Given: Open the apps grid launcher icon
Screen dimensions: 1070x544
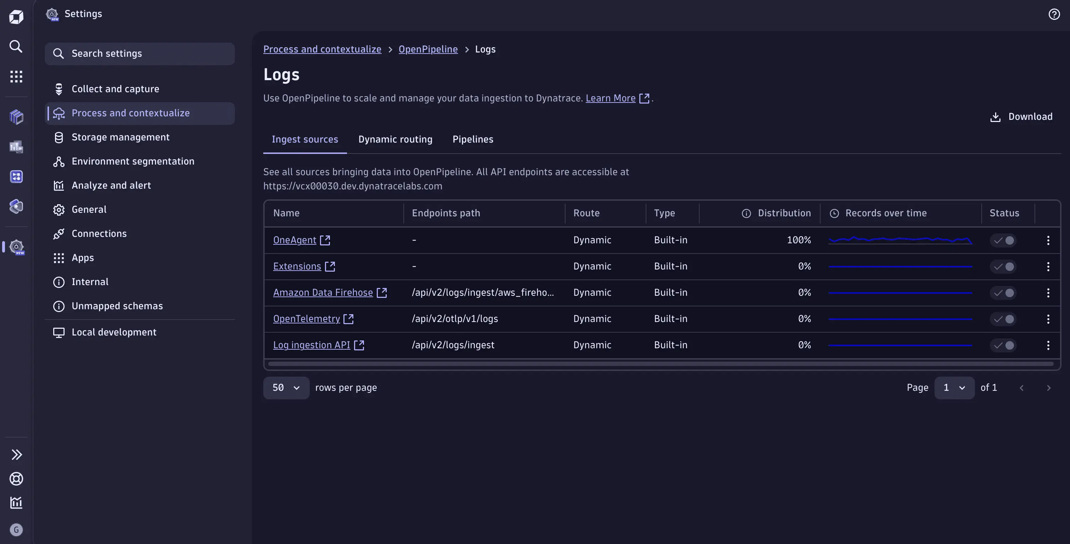Looking at the screenshot, I should pyautogui.click(x=16, y=76).
